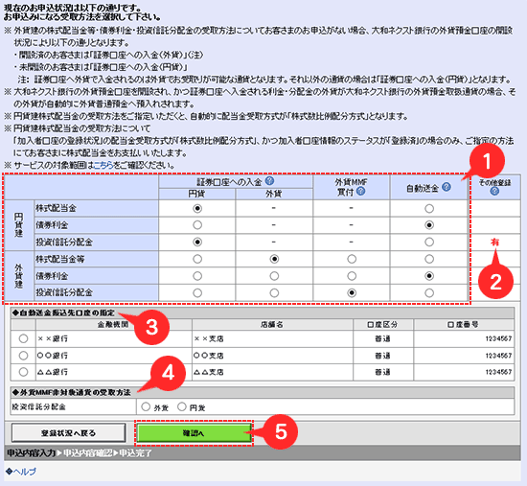Choose 外貨 deposit for 外貨建 債券利金
The height and width of the screenshot is (486, 527).
click(x=274, y=276)
